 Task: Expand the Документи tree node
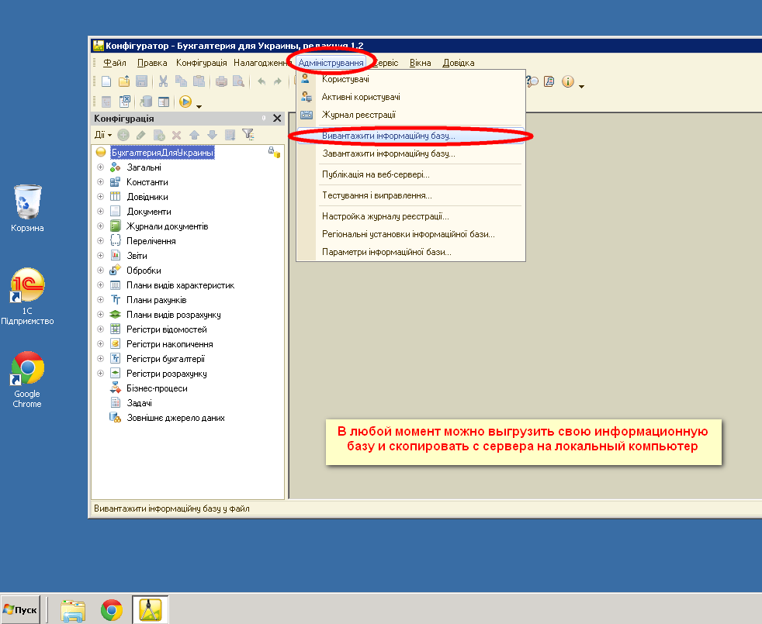pyautogui.click(x=101, y=212)
